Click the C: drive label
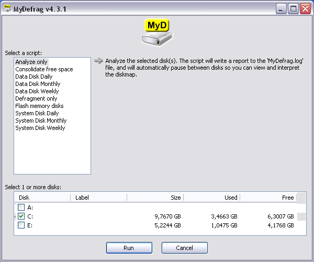The width and height of the screenshot is (314, 262). 30,216
